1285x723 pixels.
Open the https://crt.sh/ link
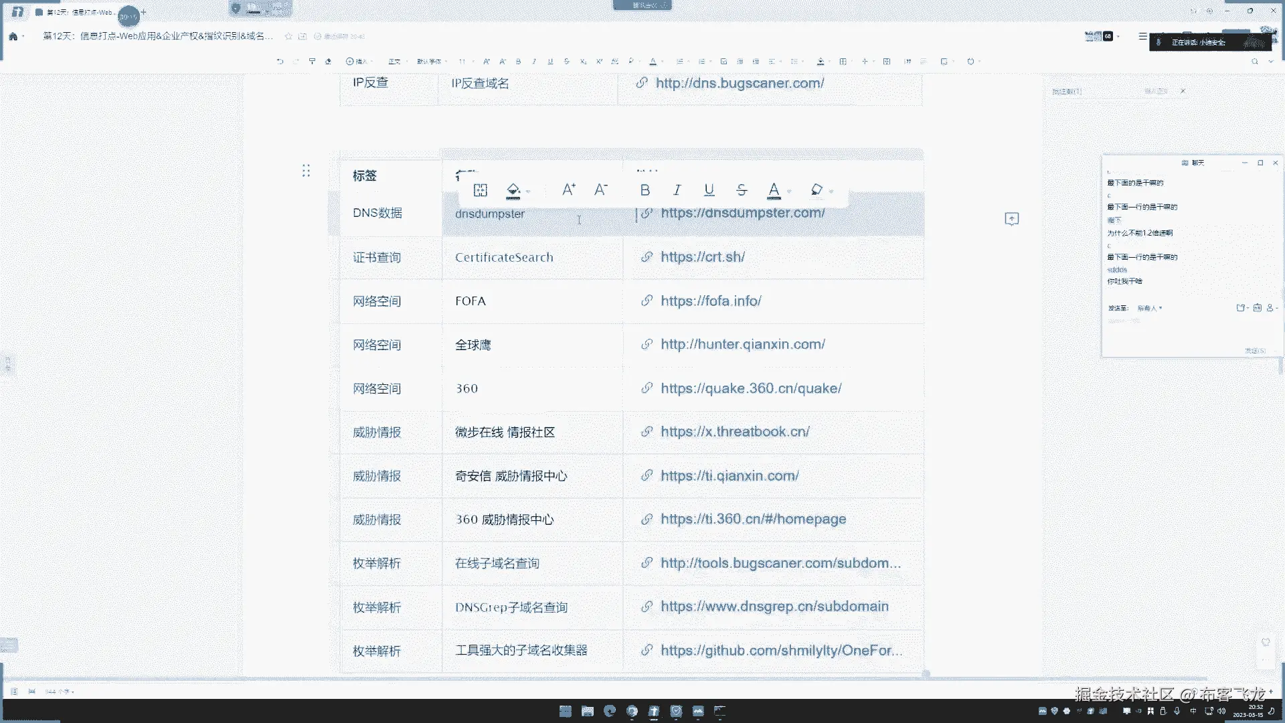pos(702,257)
